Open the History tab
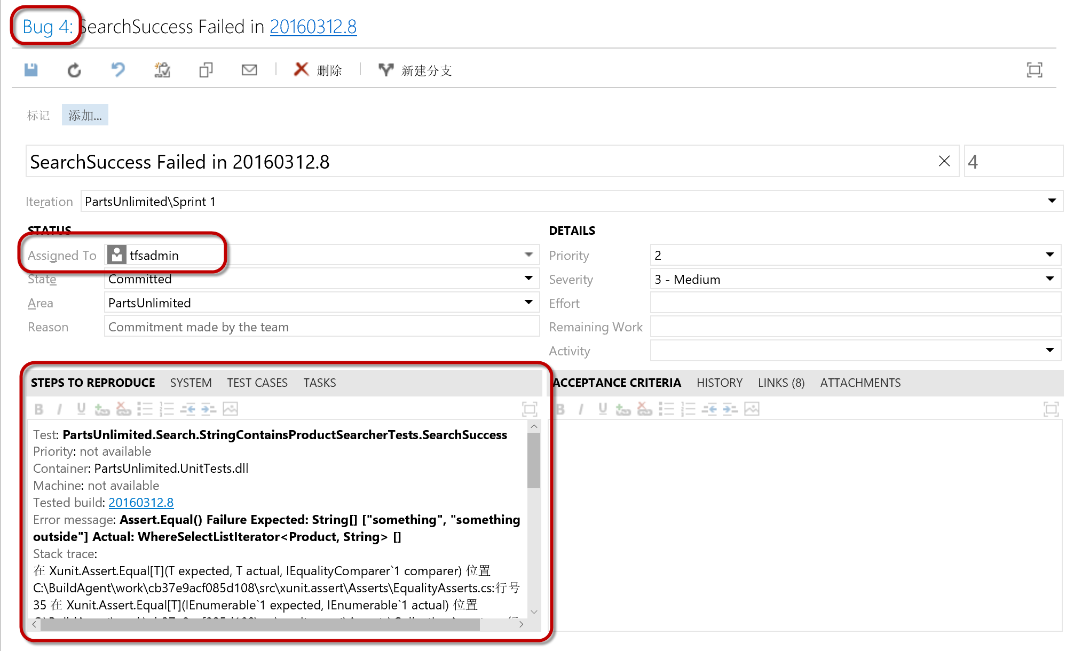Viewport: 1066px width, 651px height. click(x=719, y=383)
